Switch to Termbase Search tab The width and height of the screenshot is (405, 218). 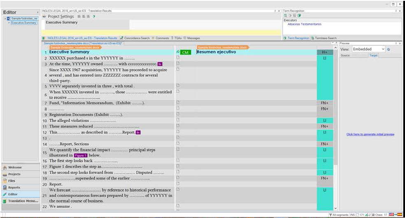coord(324,38)
